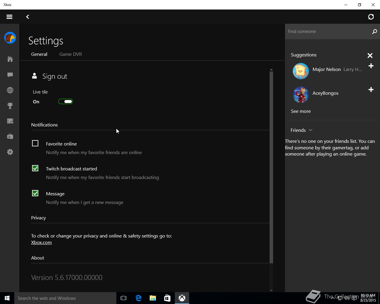This screenshot has width=380, height=304.
Task: Open the hamburger navigation menu
Action: 9,17
